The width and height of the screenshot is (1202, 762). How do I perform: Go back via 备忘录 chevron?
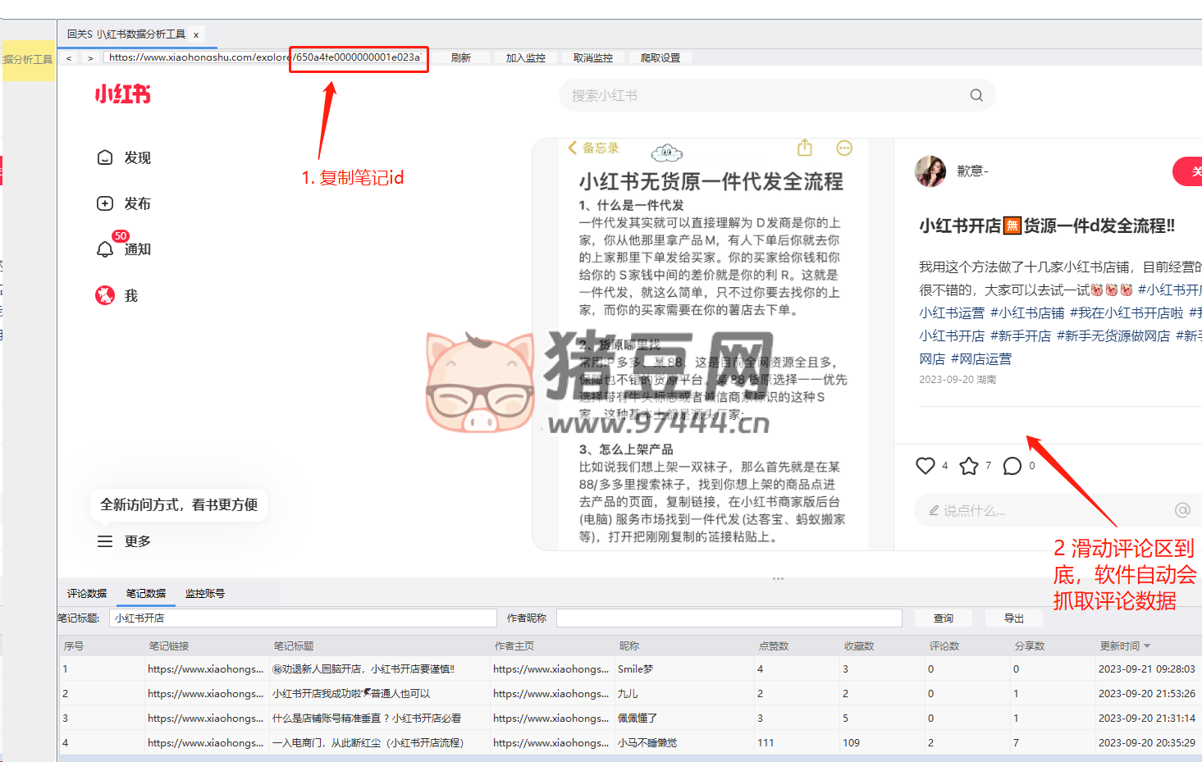(572, 148)
